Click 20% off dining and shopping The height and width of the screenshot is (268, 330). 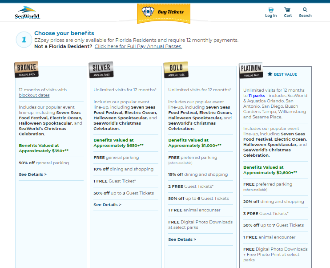coord(274,202)
